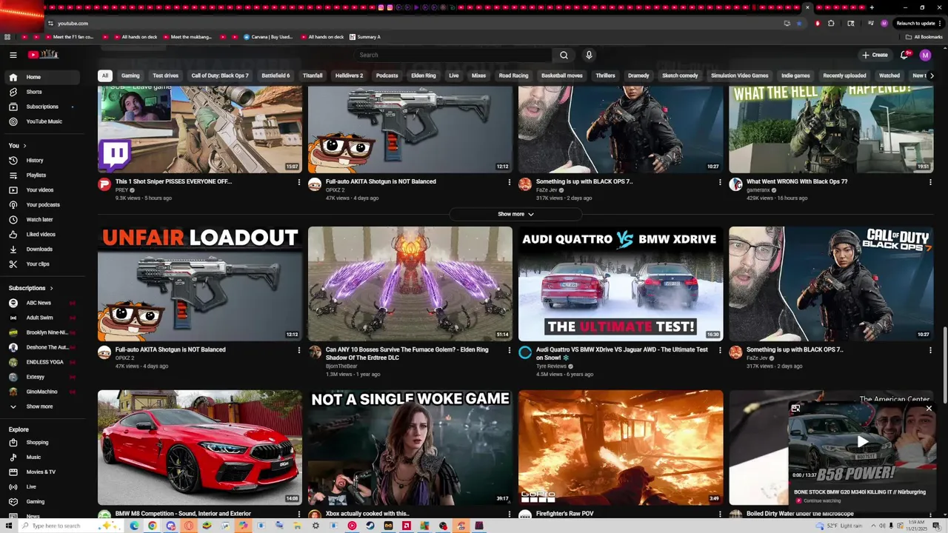948x533 pixels.
Task: Open Your clips in the sidebar
Action: click(x=41, y=264)
